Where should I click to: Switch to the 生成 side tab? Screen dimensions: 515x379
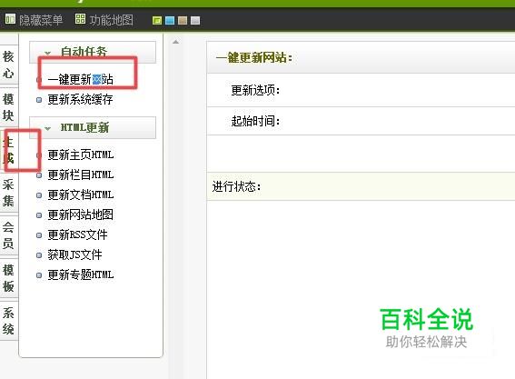point(8,151)
